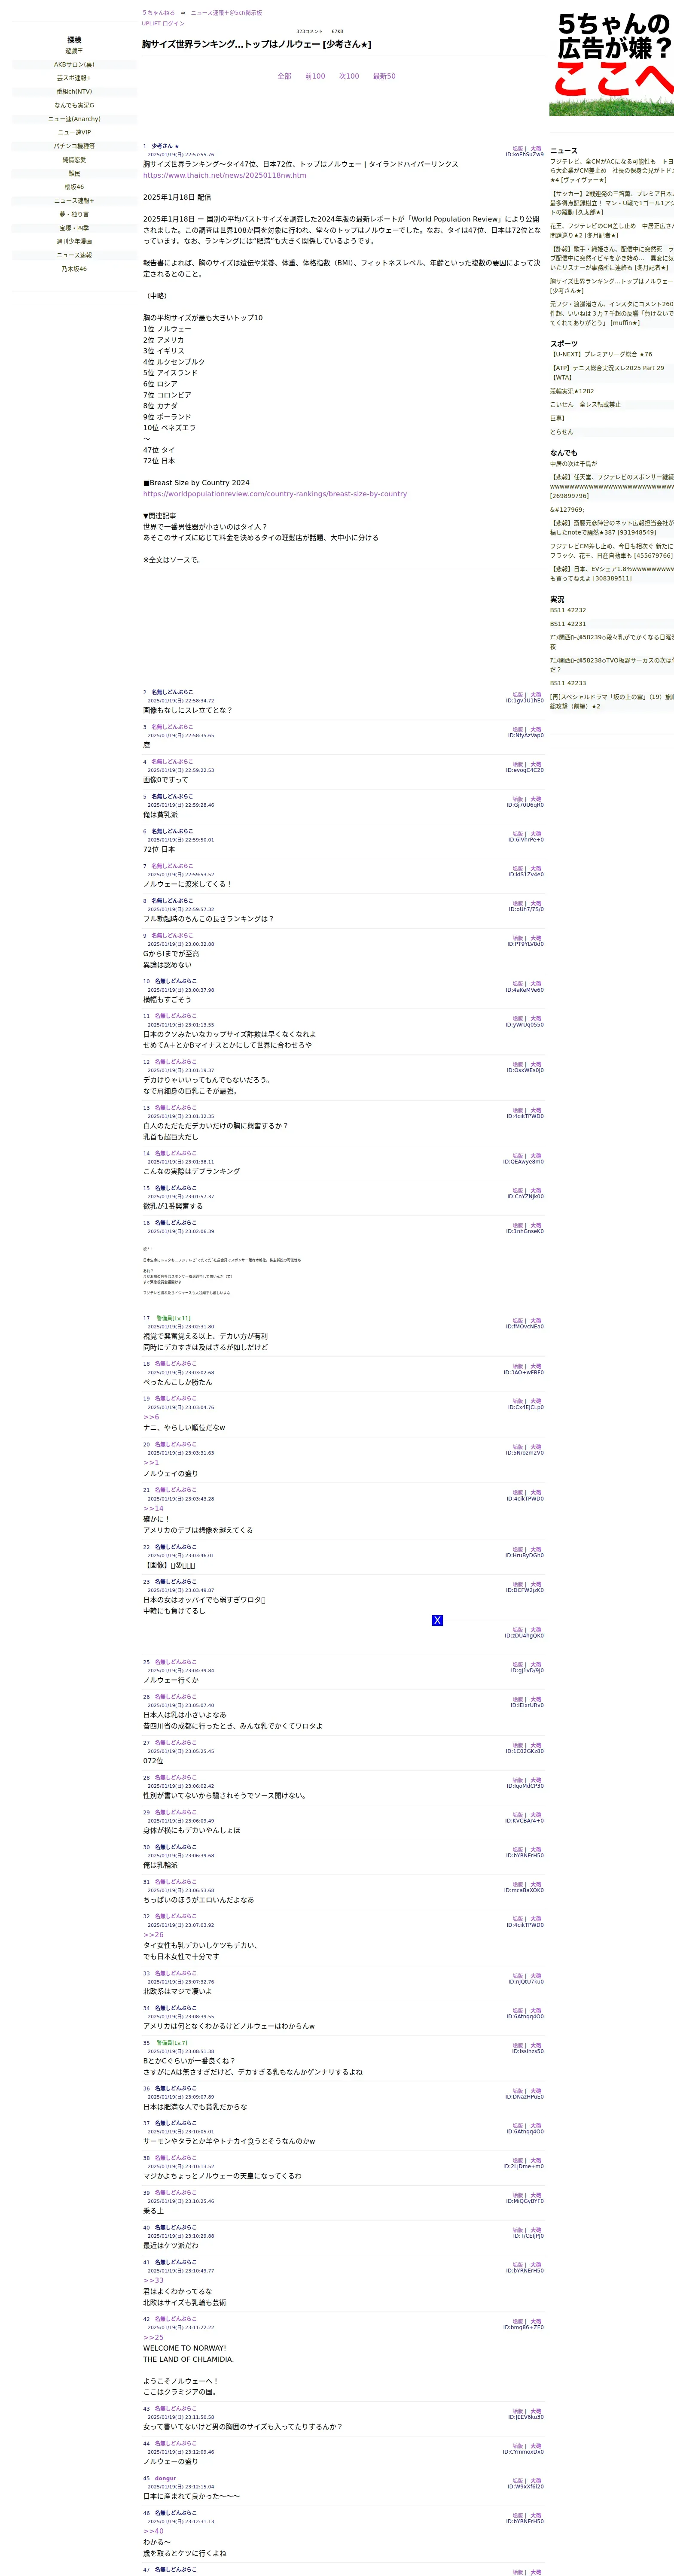Viewport: 674px width, 2576px height.
Task: Select the 最新50 navigation link
Action: pos(384,76)
